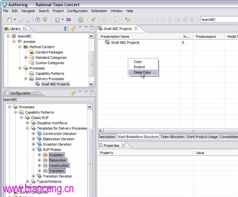Screen dimensions: 238x197
Task: Select Transition Iteration in Configuration tree
Action: tap(58, 176)
